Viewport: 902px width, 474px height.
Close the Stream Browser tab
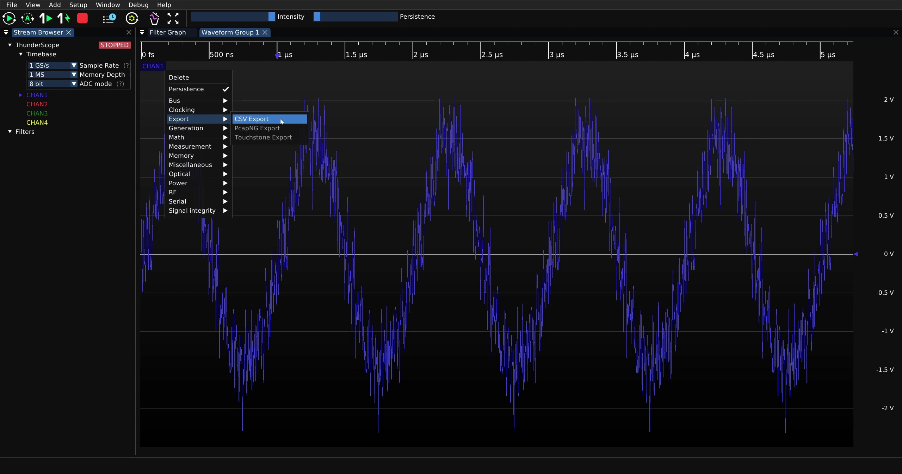click(x=69, y=32)
